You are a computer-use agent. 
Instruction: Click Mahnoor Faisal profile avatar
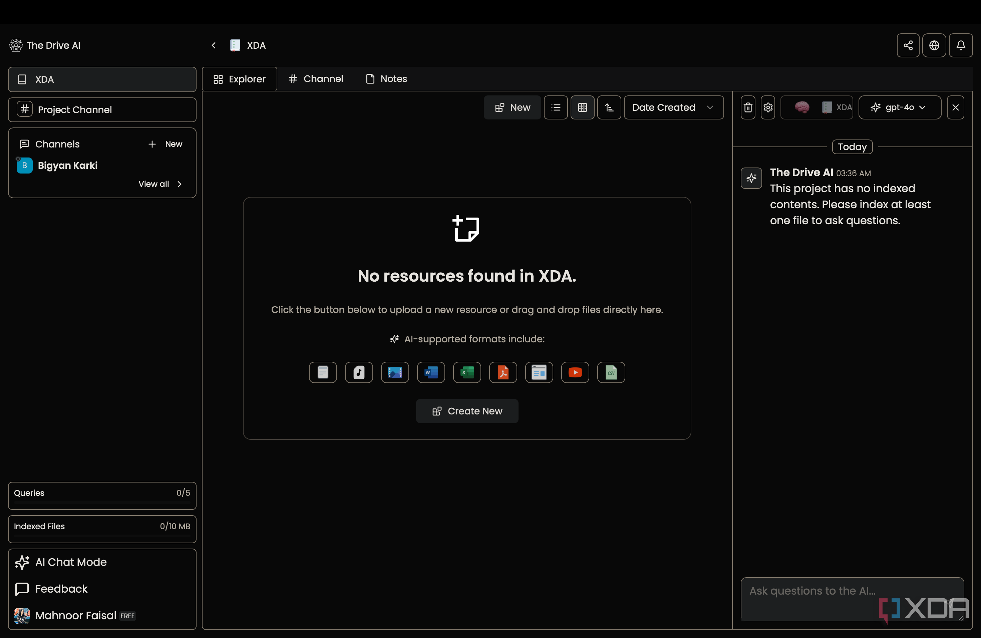tap(22, 616)
